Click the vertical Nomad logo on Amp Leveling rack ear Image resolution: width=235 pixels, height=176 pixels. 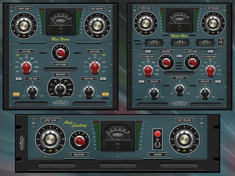click(23, 143)
